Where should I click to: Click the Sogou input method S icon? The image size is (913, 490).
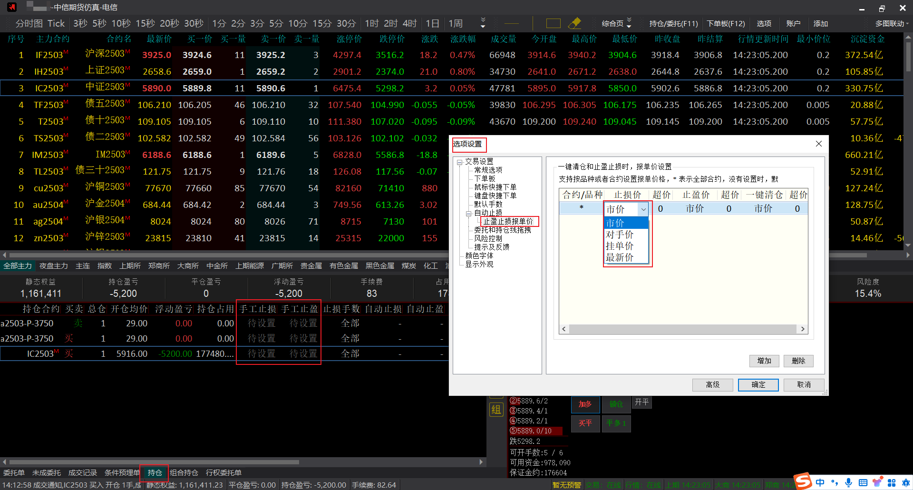[x=803, y=481]
